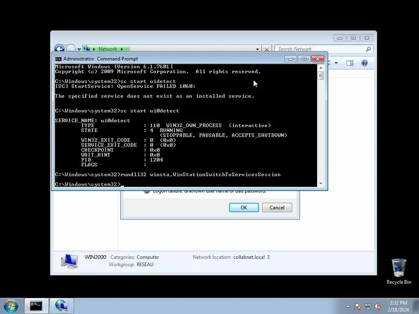Stop loading with the red X button
419x314 pixels.
point(267,49)
